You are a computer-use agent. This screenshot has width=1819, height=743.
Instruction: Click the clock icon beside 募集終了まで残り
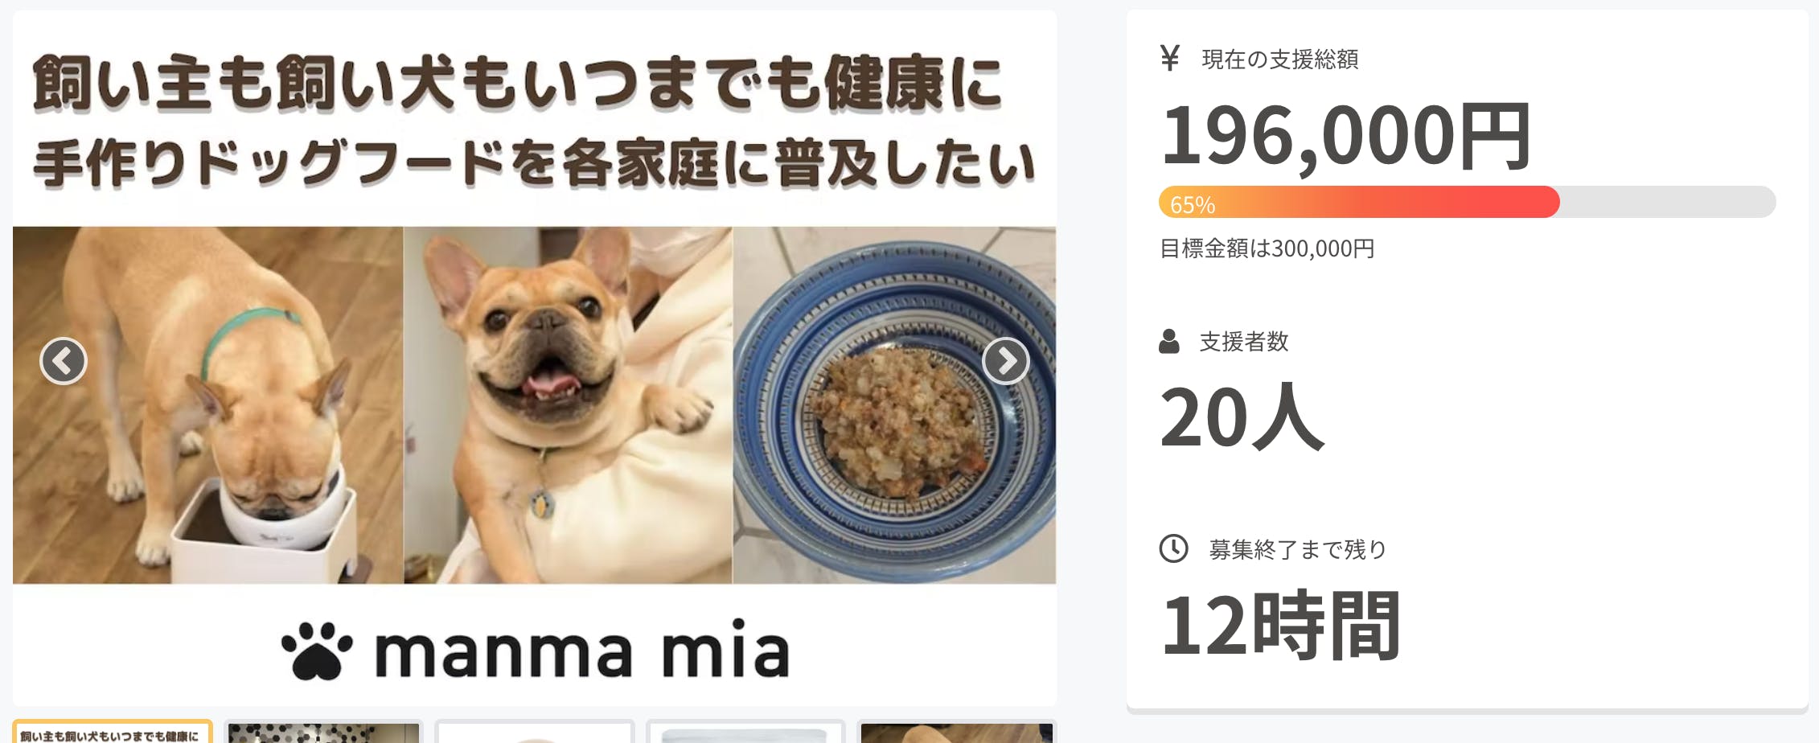(x=1173, y=548)
